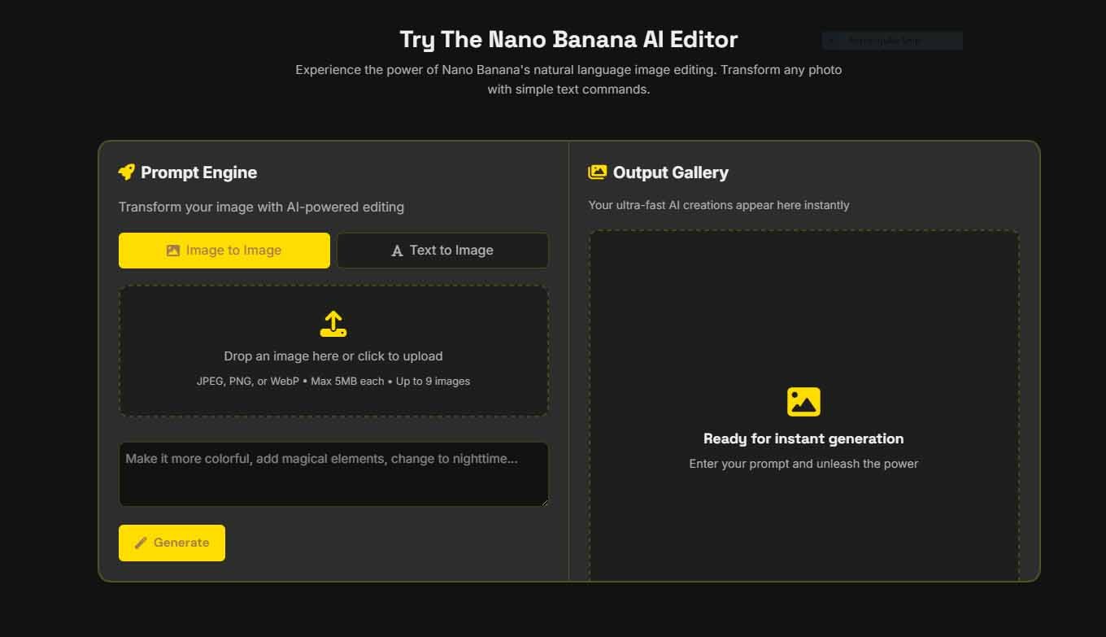Click the rocket icon beside Prompt Engine
Viewport: 1106px width, 637px height.
point(126,172)
